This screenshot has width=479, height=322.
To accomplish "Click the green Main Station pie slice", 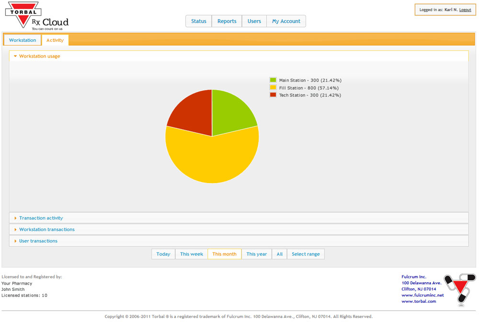I will click(x=230, y=113).
